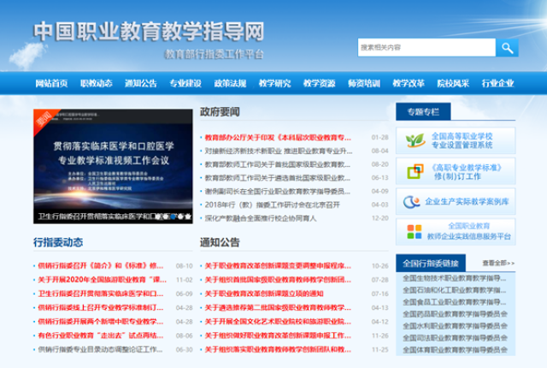Go to 职教动态 navigation item
The image size is (547, 368).
pyautogui.click(x=96, y=84)
